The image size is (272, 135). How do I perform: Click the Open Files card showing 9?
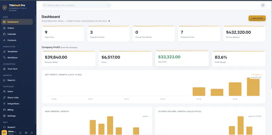click(63, 34)
